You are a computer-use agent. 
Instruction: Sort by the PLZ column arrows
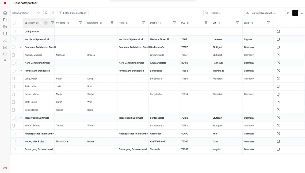coord(188,23)
